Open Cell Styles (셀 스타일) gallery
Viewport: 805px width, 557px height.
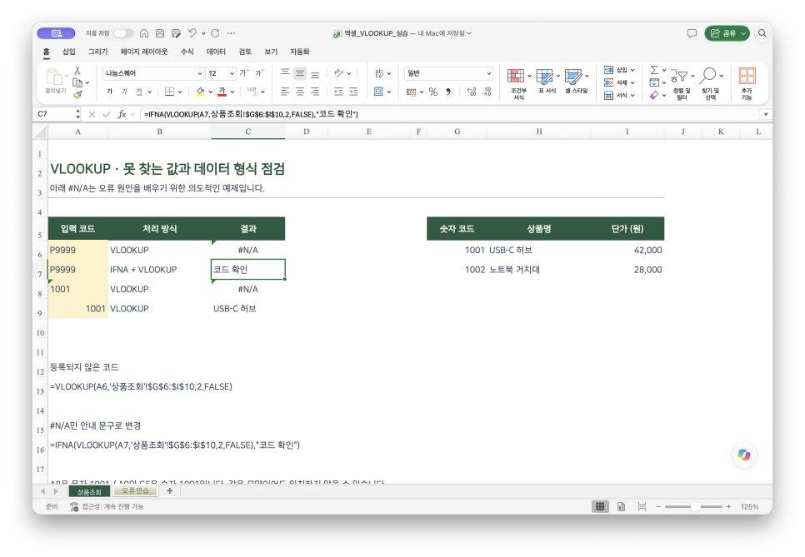pyautogui.click(x=577, y=81)
